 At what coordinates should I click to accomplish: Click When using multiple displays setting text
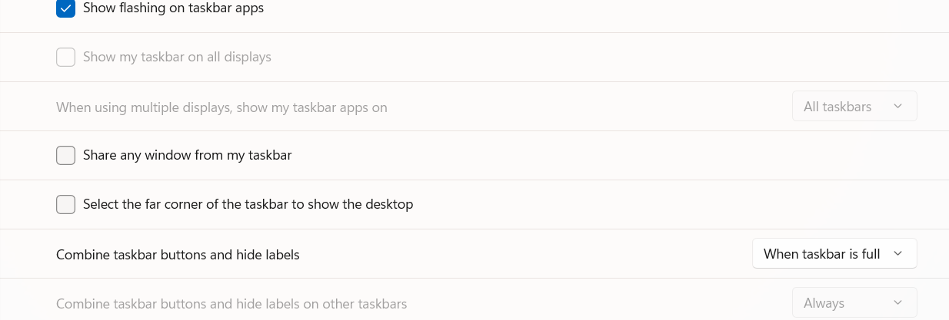pos(221,107)
